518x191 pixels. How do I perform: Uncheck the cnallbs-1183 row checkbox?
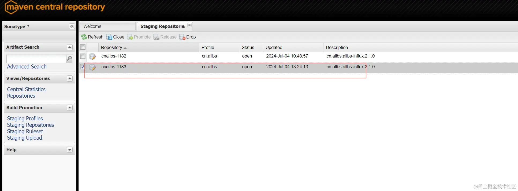tap(83, 67)
